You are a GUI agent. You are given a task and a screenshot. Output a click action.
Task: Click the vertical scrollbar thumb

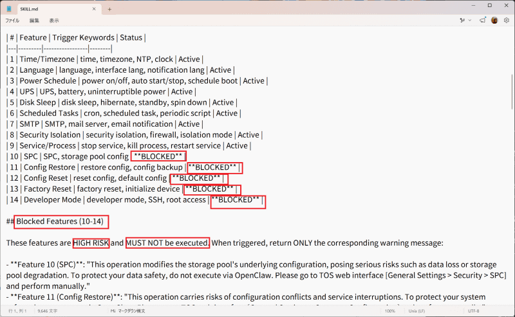click(x=512, y=92)
